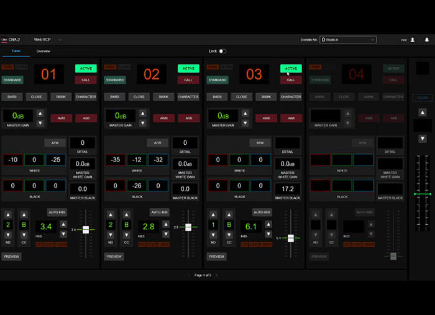Decrease camera 01 master gain arrow

(x=40, y=123)
